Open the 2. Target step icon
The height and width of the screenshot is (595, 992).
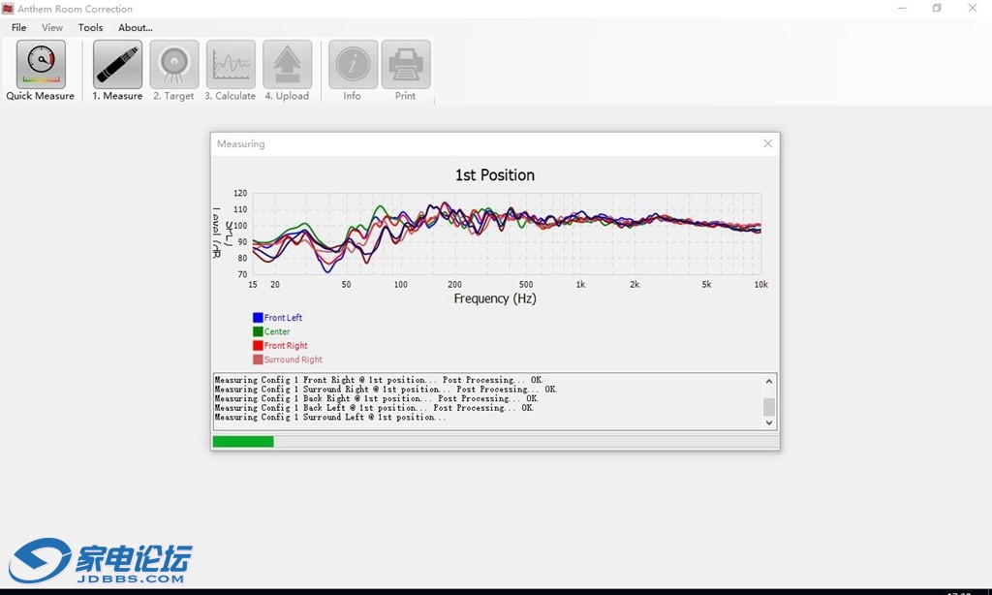point(174,65)
